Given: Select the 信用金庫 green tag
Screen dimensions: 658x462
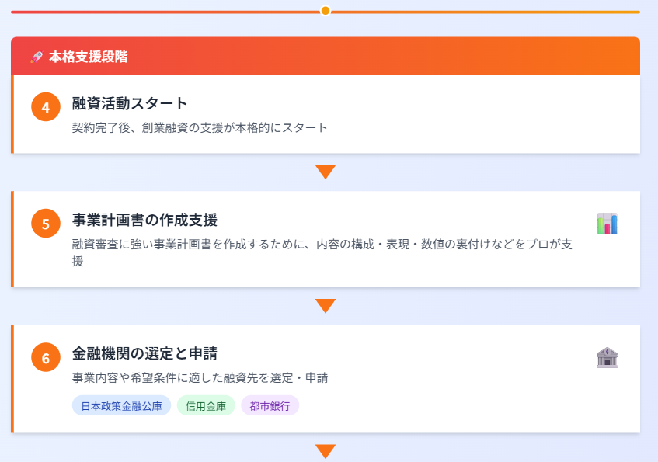Looking at the screenshot, I should tap(206, 406).
